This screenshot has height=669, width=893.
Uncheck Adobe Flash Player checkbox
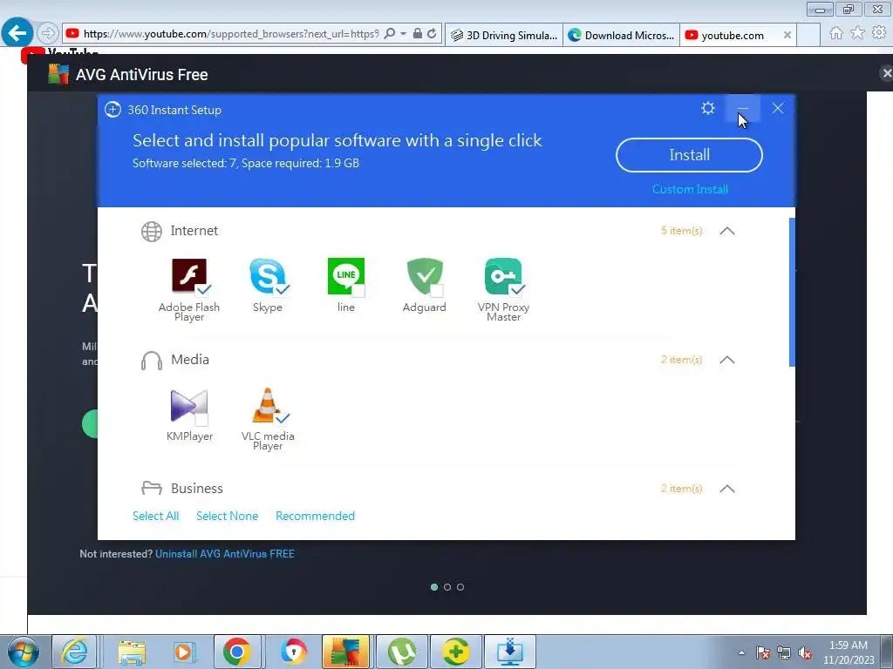pyautogui.click(x=203, y=289)
